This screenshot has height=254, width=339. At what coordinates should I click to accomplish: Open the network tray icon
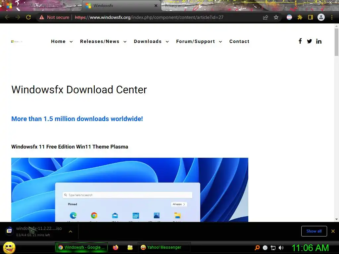(273, 248)
